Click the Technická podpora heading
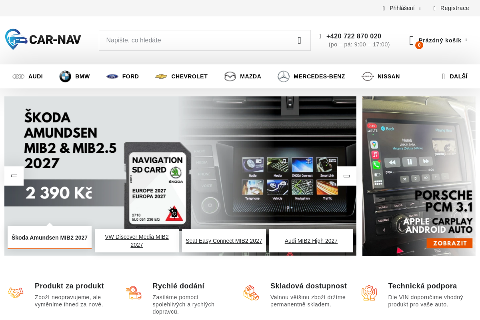 [x=422, y=286]
